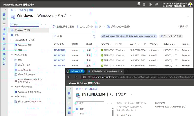The image size is (194, 116).
Task: Collapse the Windows side menu panel
Action: click(46, 24)
